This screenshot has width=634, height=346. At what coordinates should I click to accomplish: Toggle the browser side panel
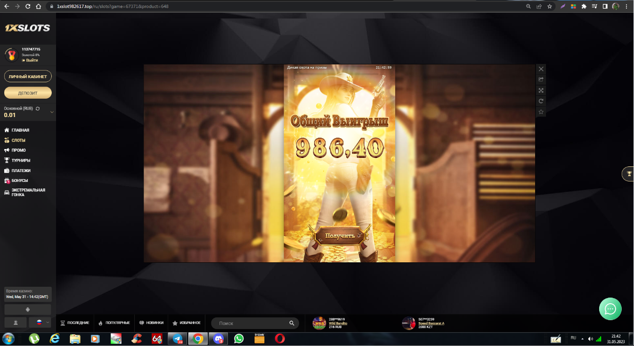coord(605,7)
